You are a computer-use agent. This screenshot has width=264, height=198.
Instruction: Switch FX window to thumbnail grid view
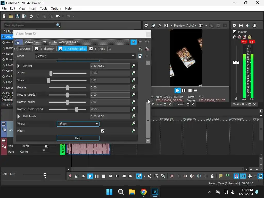coord(147,42)
